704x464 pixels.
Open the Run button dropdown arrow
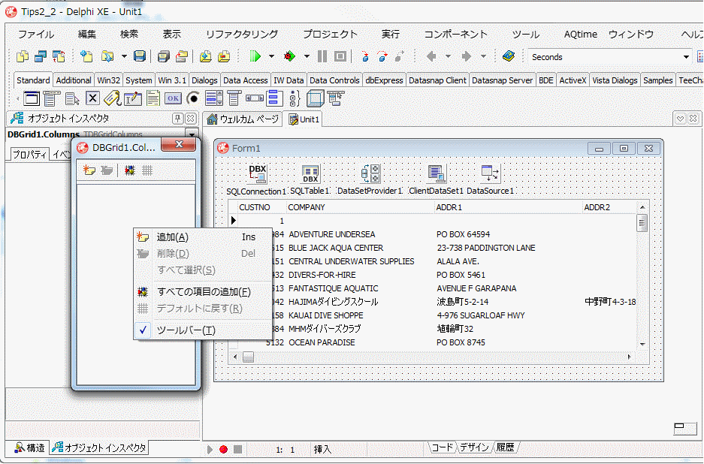pos(271,56)
